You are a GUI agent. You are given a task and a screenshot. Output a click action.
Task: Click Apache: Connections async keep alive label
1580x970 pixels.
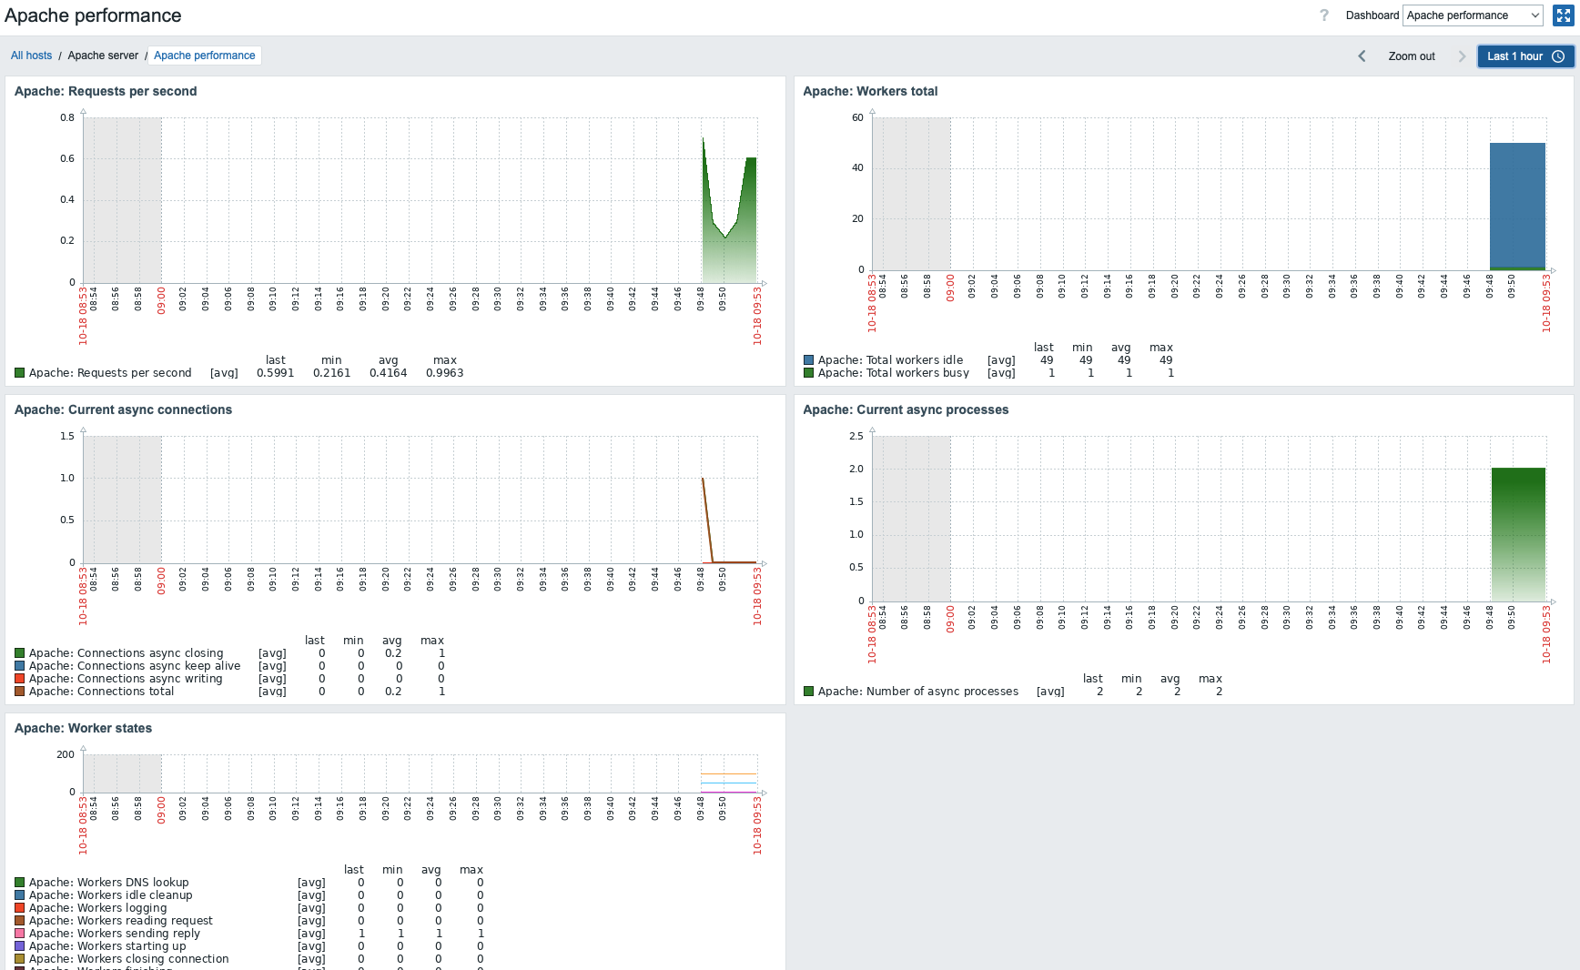(x=135, y=666)
